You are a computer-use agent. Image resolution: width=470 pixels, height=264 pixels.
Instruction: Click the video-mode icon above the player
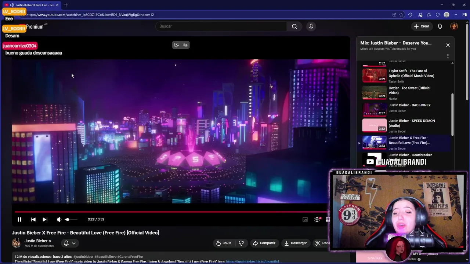point(177,45)
